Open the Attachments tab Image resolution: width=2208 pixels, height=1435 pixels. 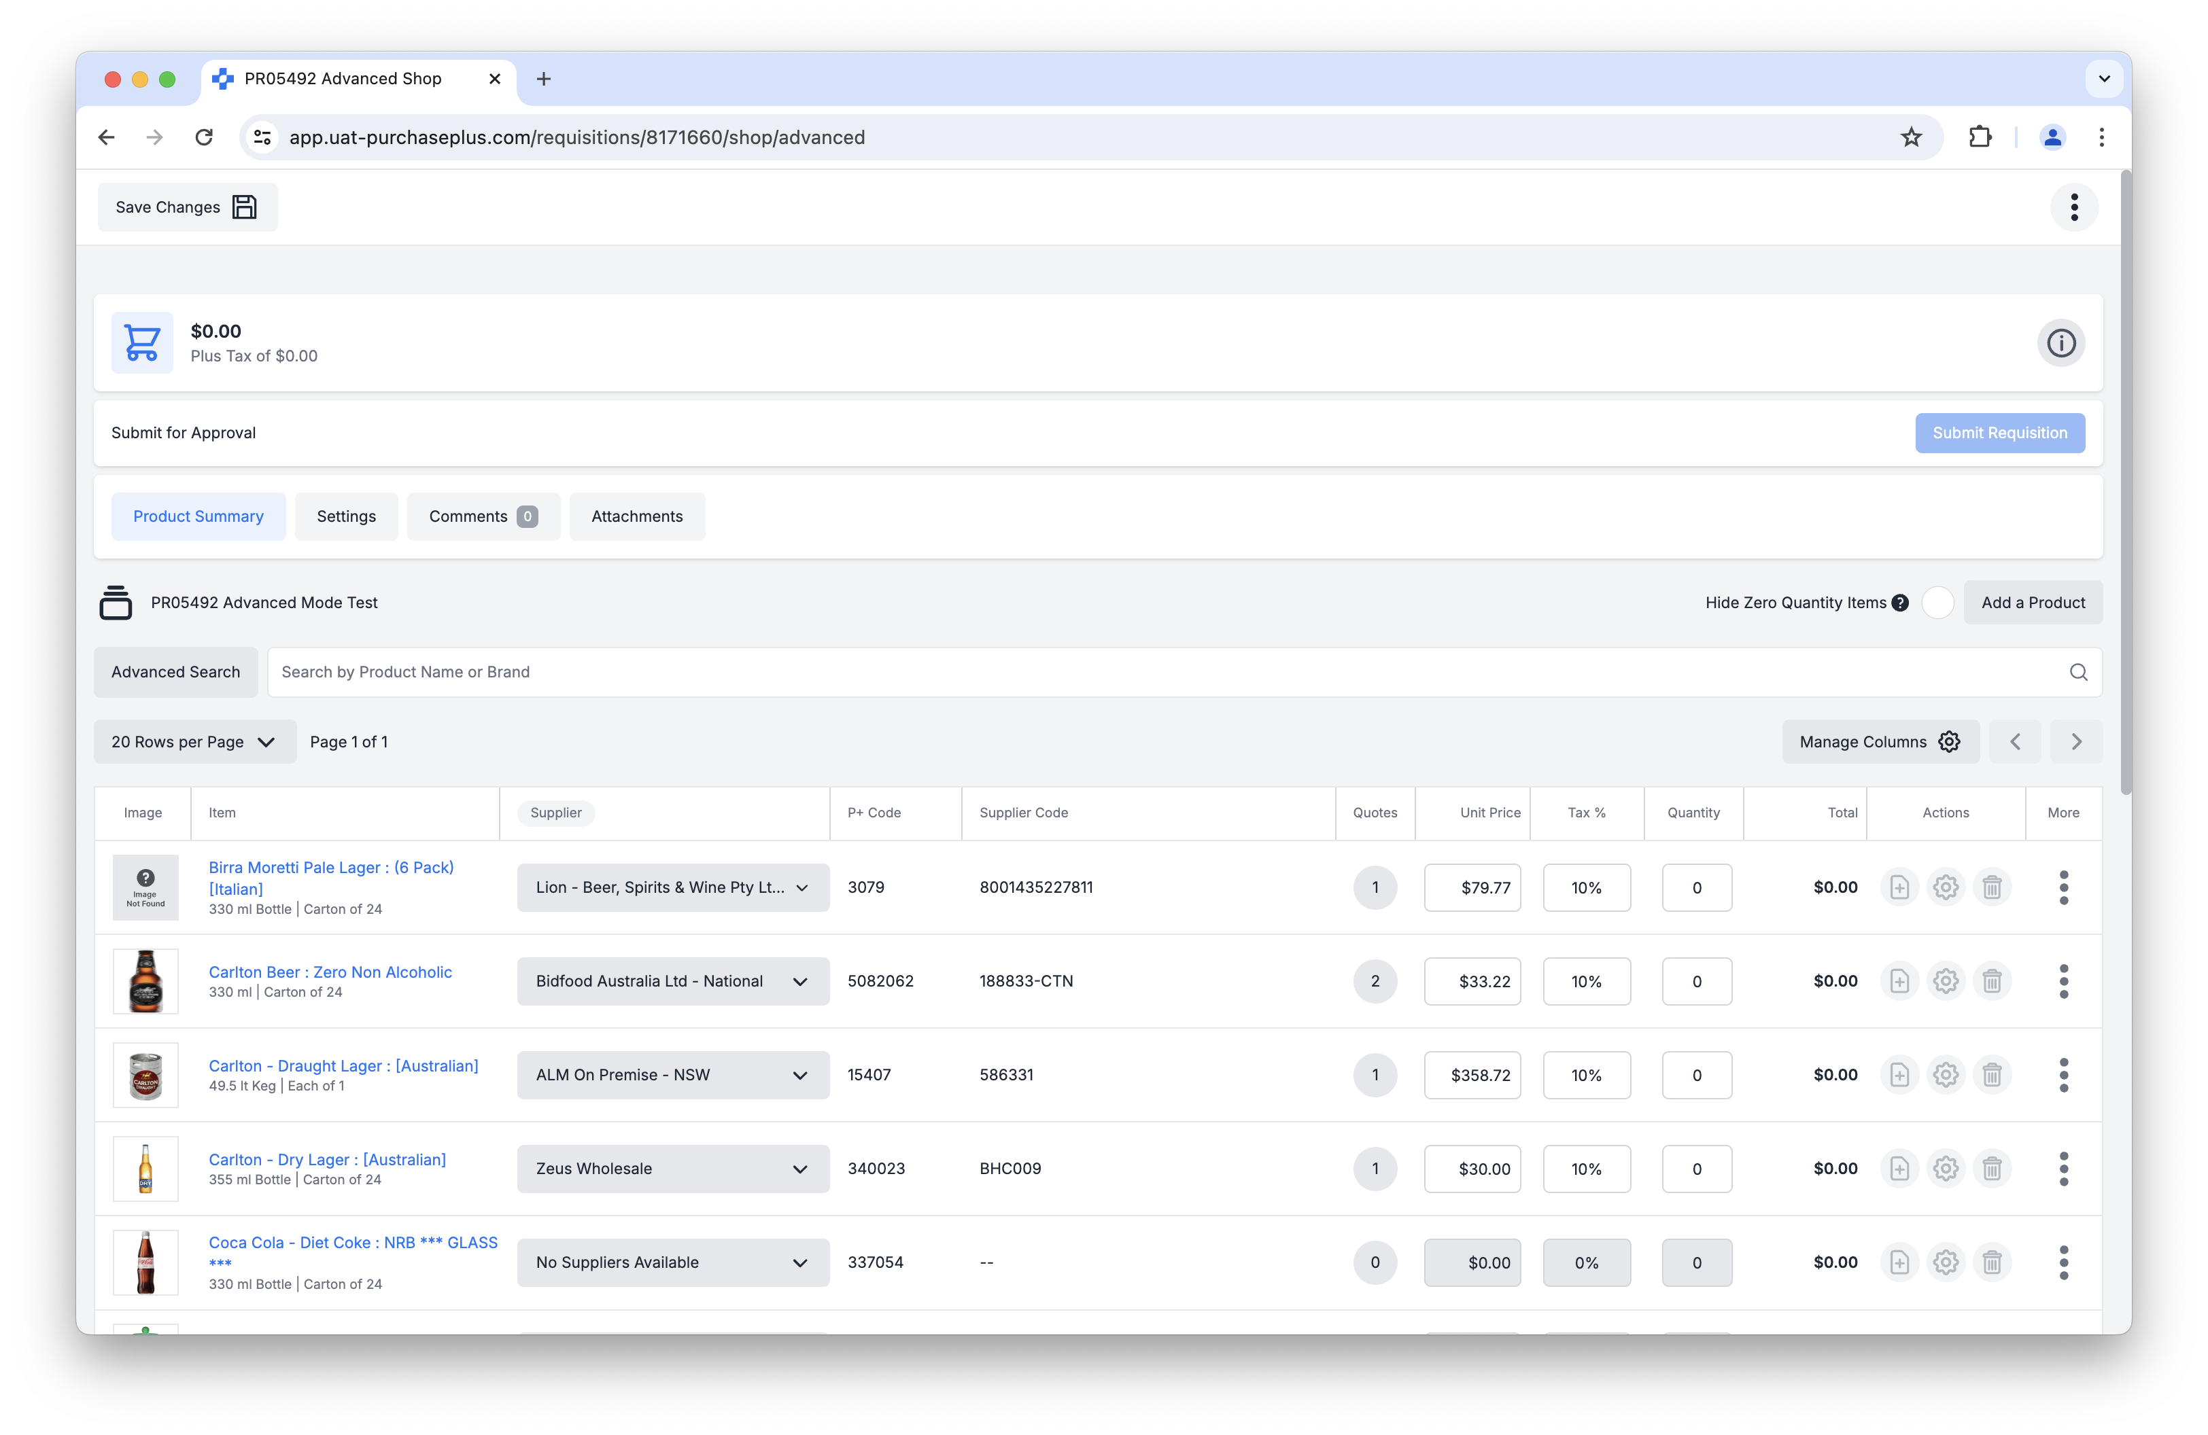pos(636,516)
